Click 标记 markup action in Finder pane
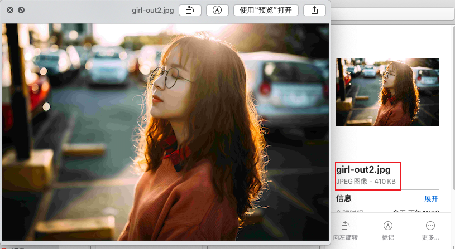This screenshot has width=455, height=249. [x=387, y=231]
